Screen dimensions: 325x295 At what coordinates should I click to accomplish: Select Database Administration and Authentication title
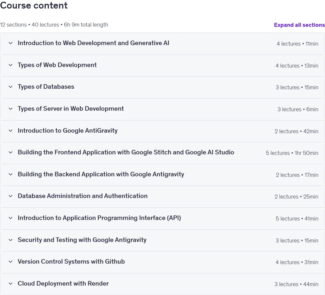[x=83, y=196]
